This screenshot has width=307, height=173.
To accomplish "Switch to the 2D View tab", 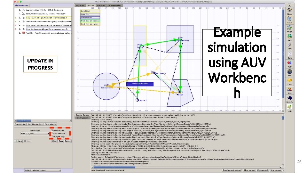I will (x=91, y=5).
